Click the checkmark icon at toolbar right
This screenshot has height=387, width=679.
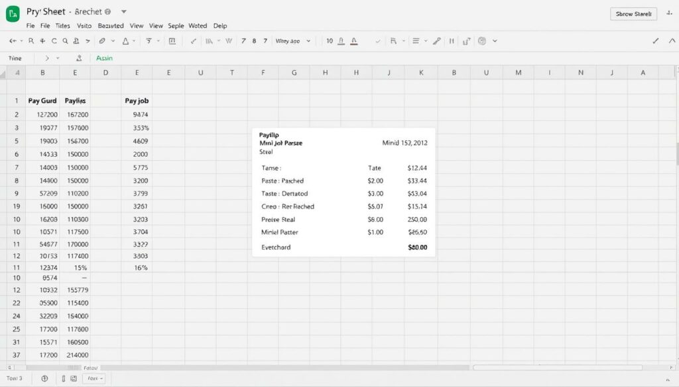[x=656, y=41]
